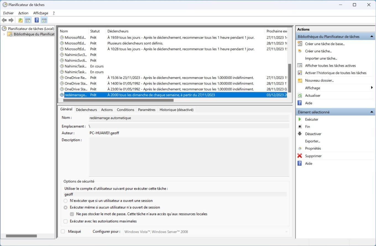This screenshot has height=246, width=376.
Task: Enable 'Exécuter avec les autorisations maximales' checkbox
Action: coord(66,221)
